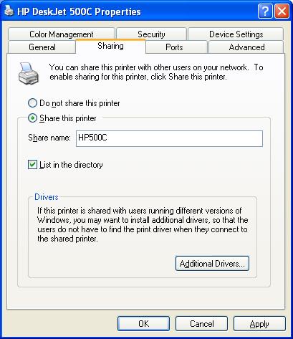The width and height of the screenshot is (293, 339).
Task: Switch to the General tab
Action: coord(42,47)
